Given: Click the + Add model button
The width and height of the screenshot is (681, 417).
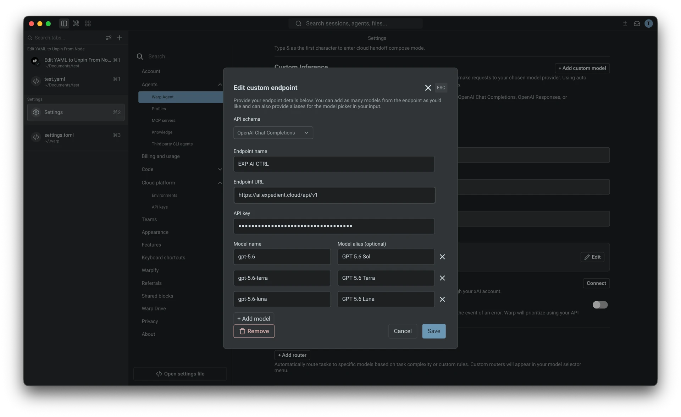Looking at the screenshot, I should [254, 319].
